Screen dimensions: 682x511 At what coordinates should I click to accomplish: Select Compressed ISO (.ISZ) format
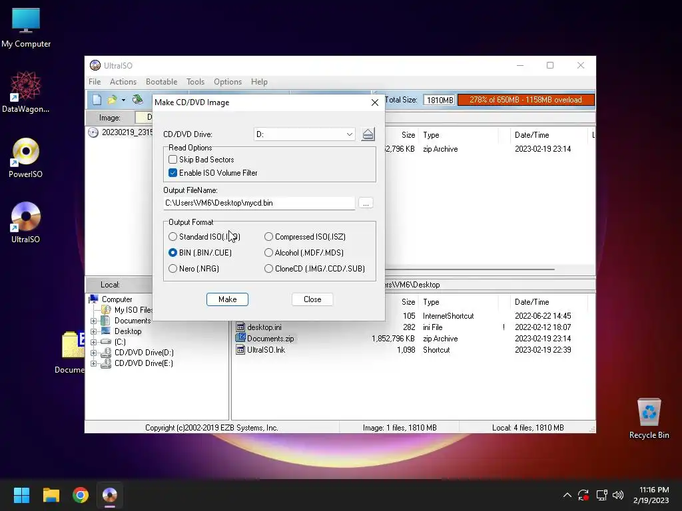[x=268, y=237]
